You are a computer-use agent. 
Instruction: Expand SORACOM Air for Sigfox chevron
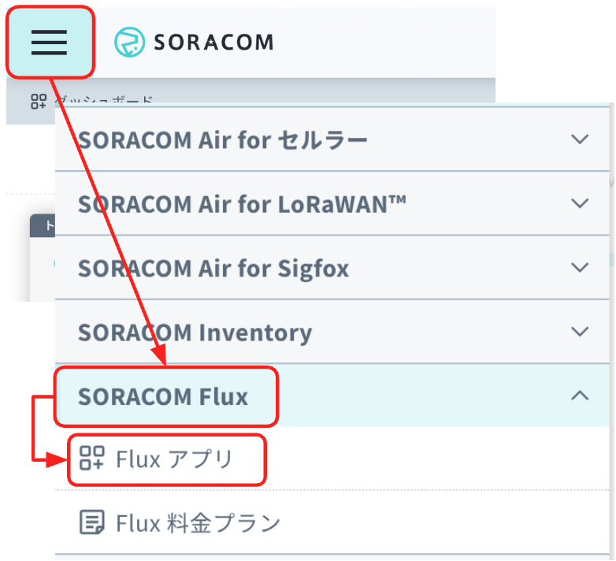click(580, 267)
